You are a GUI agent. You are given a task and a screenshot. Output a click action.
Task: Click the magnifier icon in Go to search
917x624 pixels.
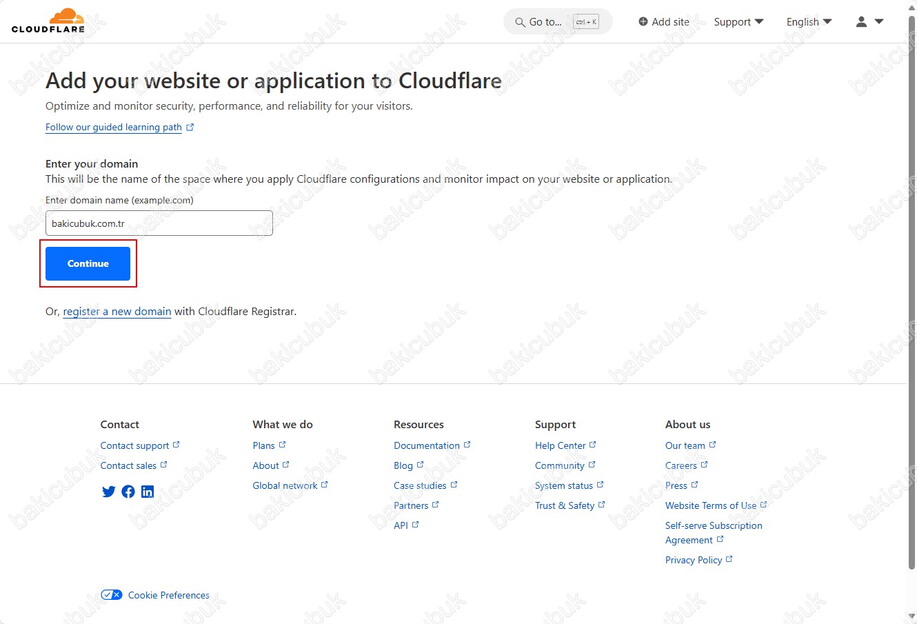521,22
